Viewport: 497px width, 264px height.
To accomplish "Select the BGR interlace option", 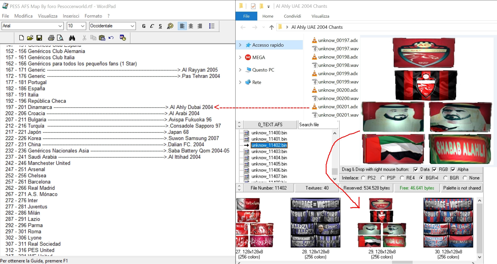I will pos(445,178).
